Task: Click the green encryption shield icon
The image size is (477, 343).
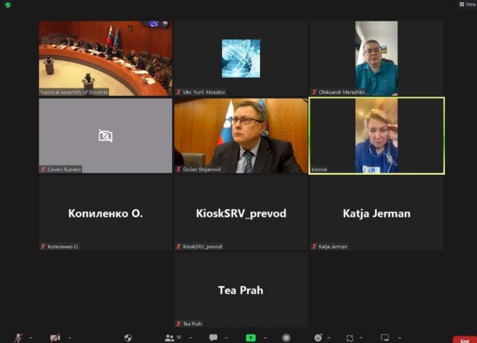Action: click(x=7, y=5)
